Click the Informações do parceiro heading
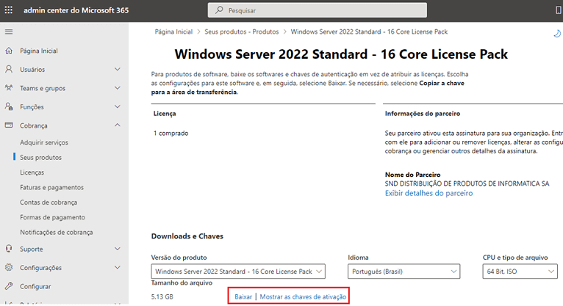The width and height of the screenshot is (563, 306). 422,114
